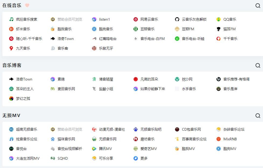Click the pink heart icon next to 在线音乐
The image size is (263, 168).
coord(27,5)
